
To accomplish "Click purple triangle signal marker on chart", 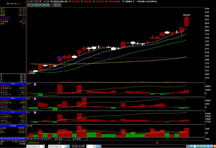I will pos(59,58).
